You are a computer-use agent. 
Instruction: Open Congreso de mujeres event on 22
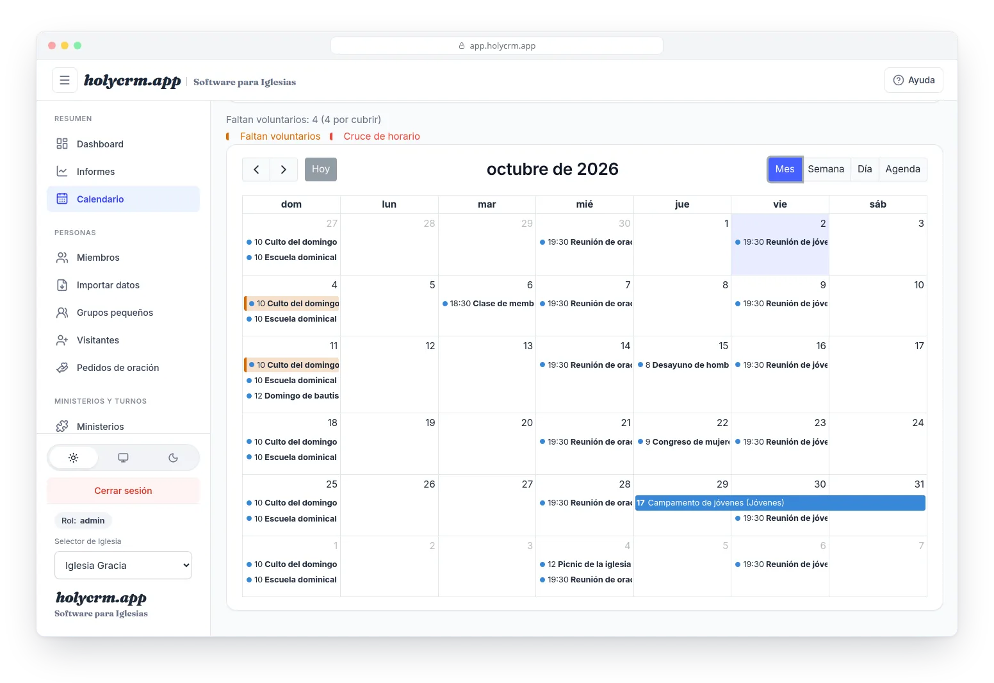point(683,441)
